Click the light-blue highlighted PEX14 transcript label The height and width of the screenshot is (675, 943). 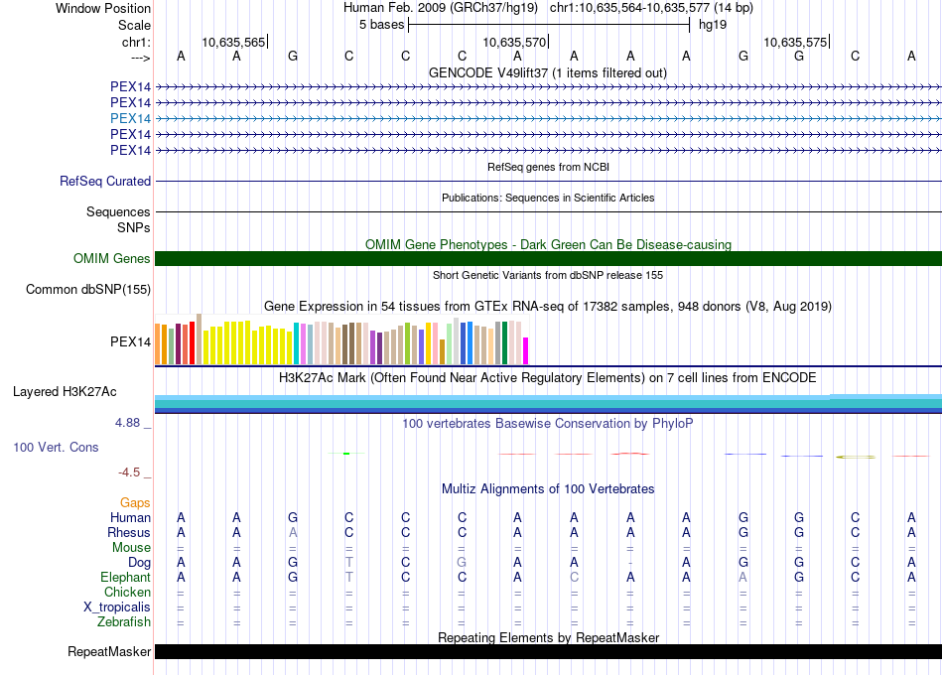pyautogui.click(x=131, y=118)
